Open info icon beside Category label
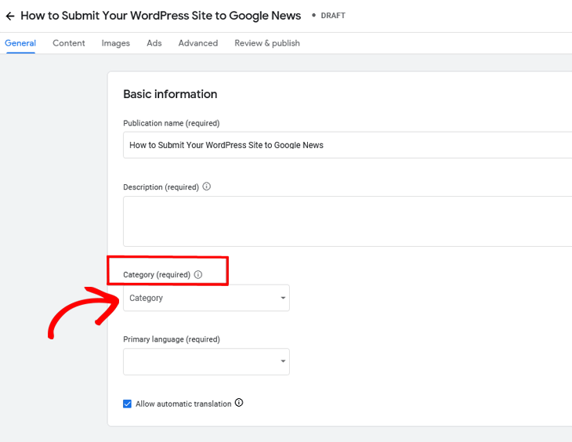Image resolution: width=572 pixels, height=442 pixels. [x=198, y=274]
